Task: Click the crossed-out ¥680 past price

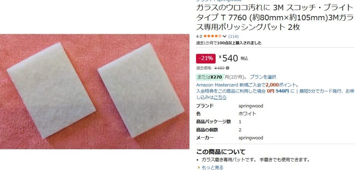Action: pos(220,68)
